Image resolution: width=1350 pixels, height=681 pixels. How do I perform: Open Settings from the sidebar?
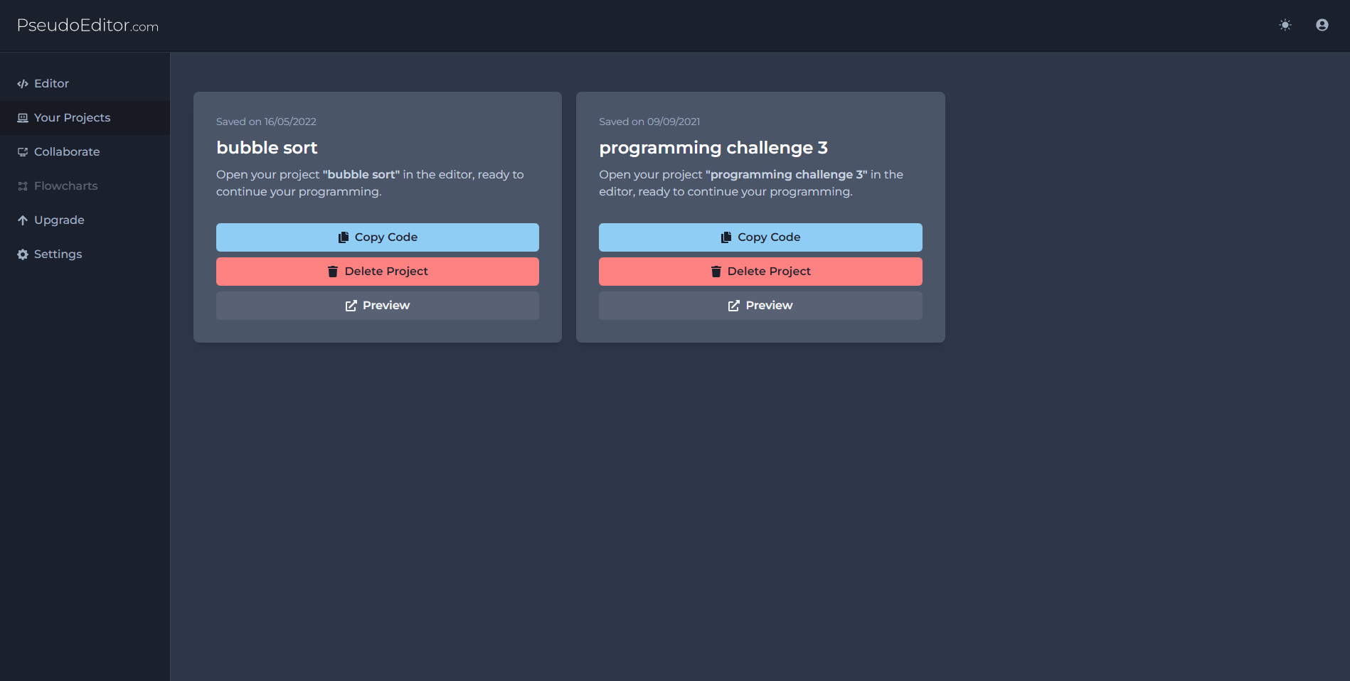85,254
